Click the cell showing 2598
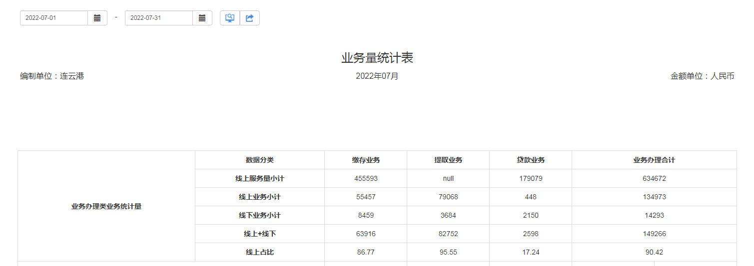This screenshot has height=266, width=754. 531,234
